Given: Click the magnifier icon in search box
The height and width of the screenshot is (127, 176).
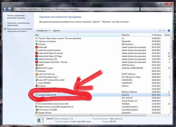Looking at the screenshot, I should [x=170, y=9].
